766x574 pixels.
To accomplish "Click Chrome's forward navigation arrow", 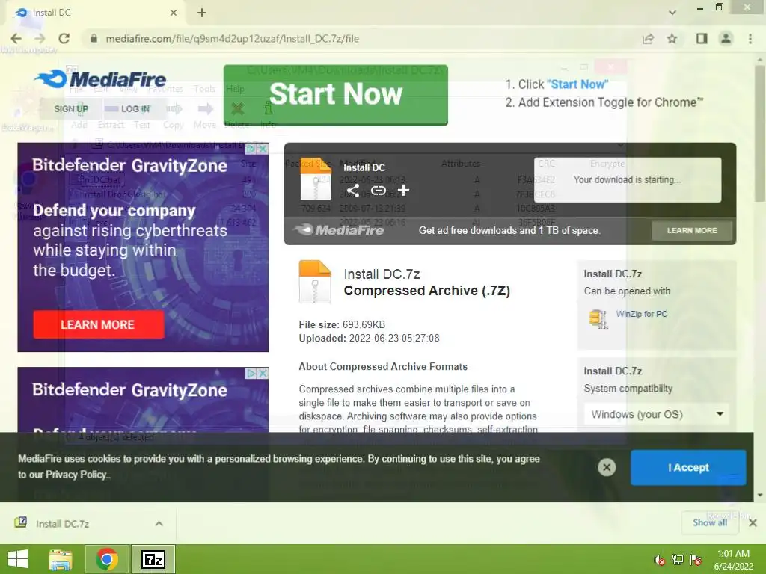I will point(40,39).
